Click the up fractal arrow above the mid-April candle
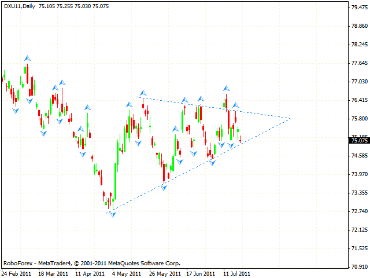The width and height of the screenshot is (370, 278). pos(87,107)
